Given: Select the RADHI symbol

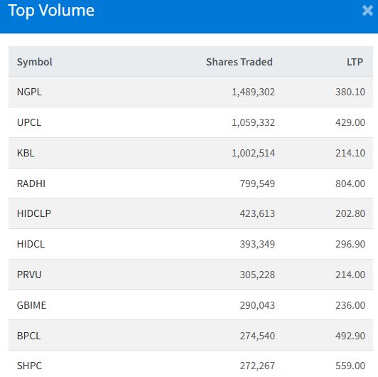Looking at the screenshot, I should (x=31, y=184).
